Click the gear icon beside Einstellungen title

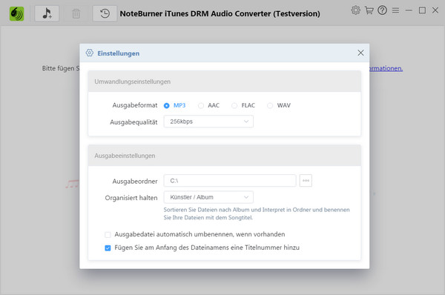pos(90,53)
